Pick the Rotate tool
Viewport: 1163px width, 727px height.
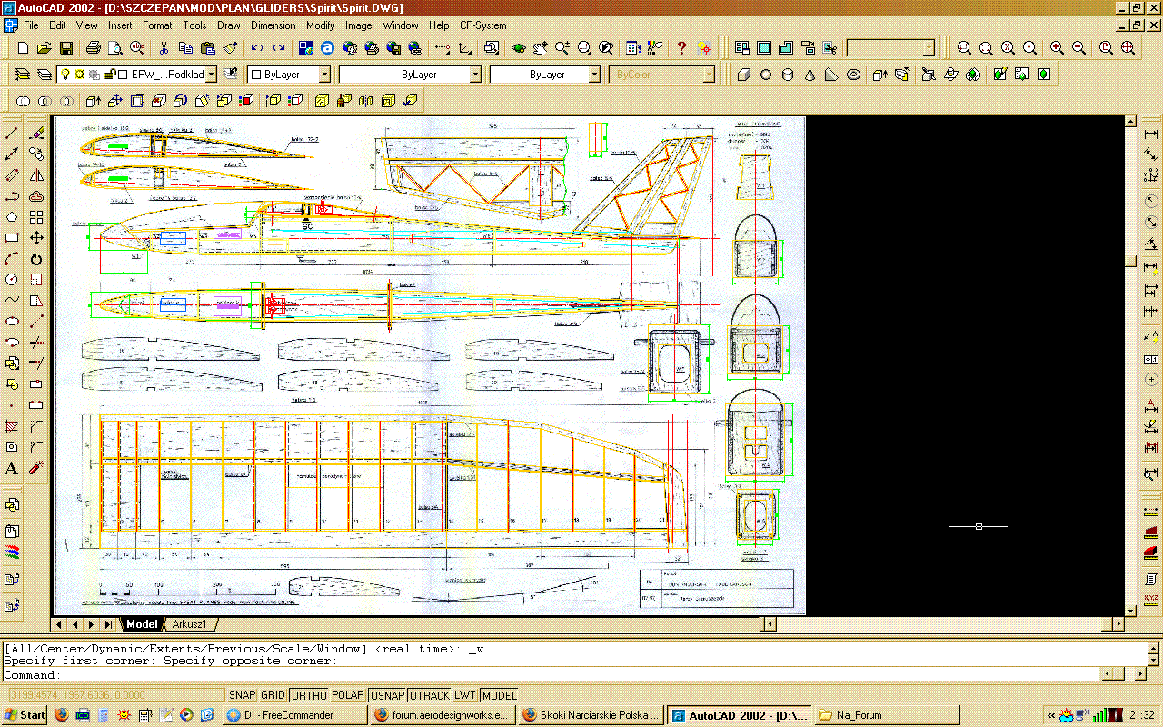click(36, 259)
